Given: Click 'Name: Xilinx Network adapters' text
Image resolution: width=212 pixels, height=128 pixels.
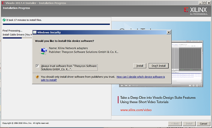Looking at the screenshot, I should coord(68,48).
